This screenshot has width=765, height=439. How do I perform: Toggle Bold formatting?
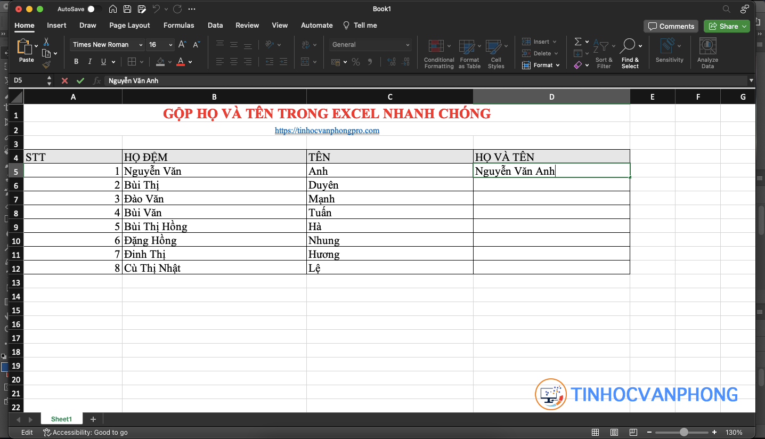tap(76, 62)
